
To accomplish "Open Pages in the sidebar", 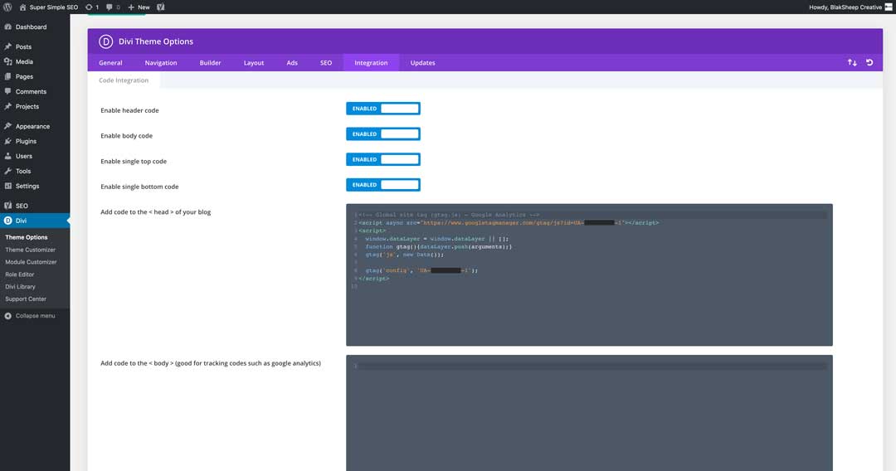I will 24,76.
